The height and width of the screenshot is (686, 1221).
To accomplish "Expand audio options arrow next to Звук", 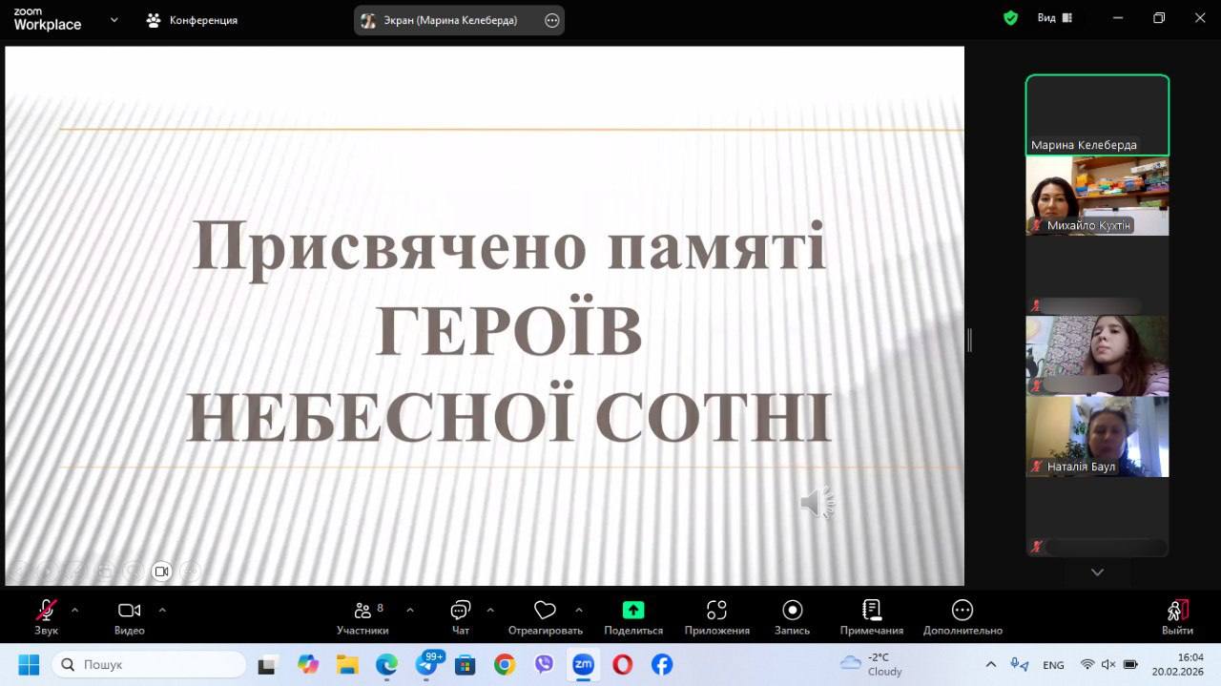I will pos(74,610).
